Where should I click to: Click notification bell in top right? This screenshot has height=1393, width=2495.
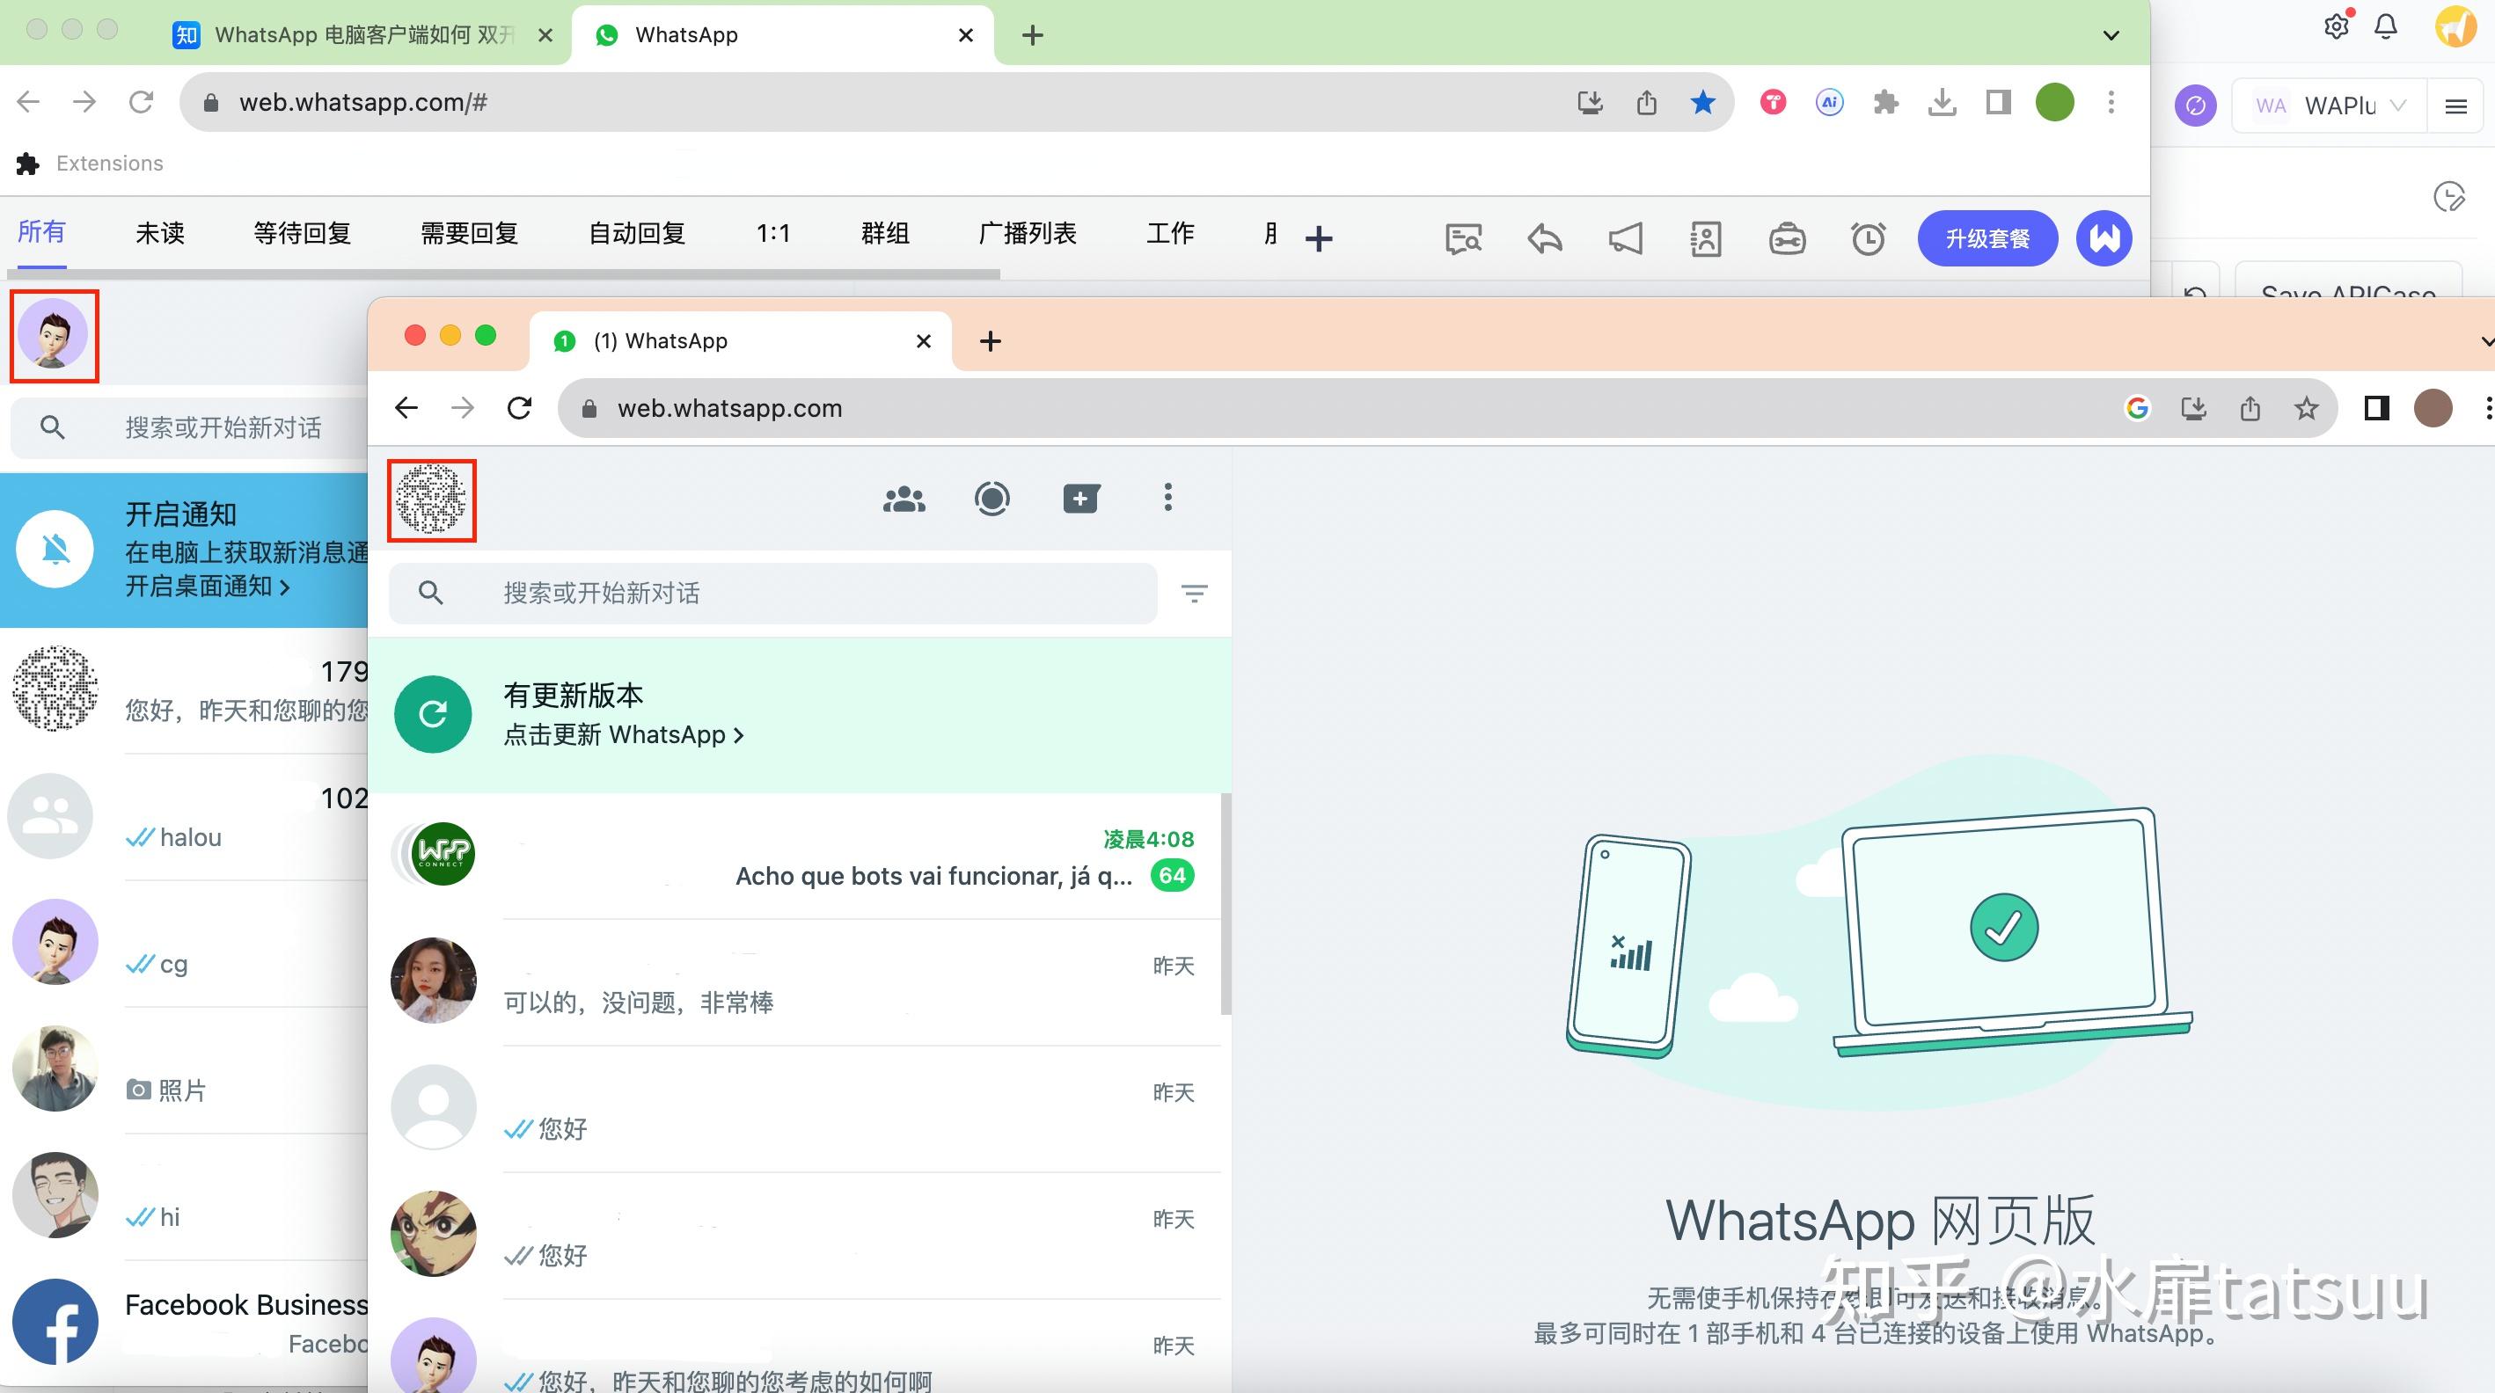pos(2387,27)
